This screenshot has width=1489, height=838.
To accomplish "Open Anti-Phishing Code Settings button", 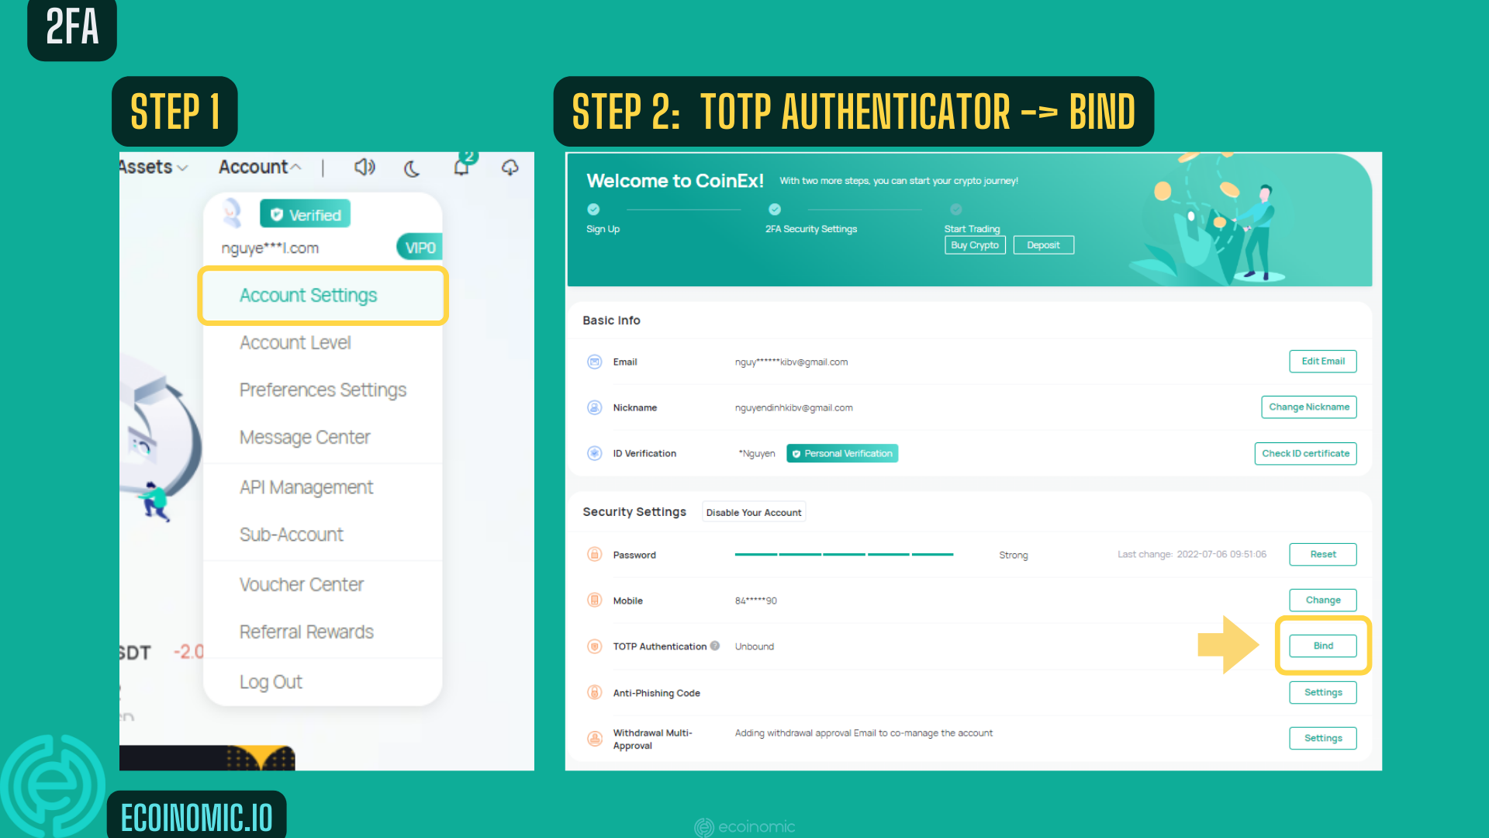I will tap(1323, 692).
